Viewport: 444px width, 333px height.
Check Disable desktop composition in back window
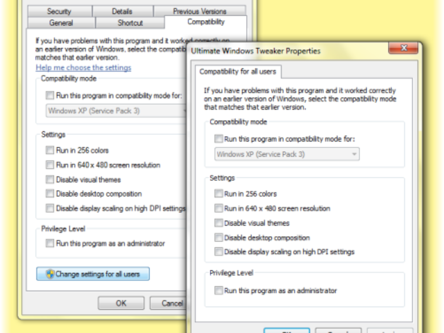(x=50, y=194)
